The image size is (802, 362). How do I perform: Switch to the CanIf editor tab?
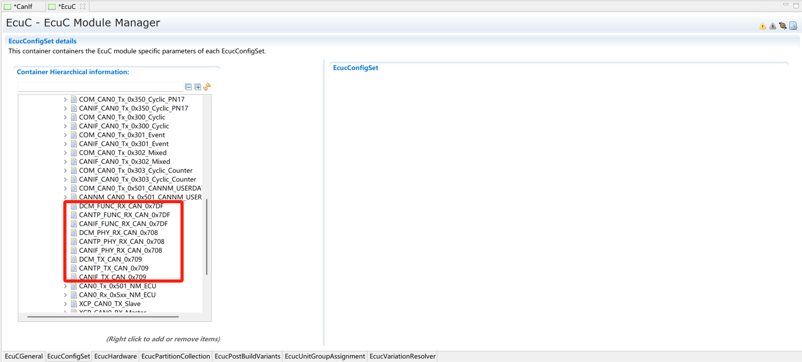click(x=19, y=6)
